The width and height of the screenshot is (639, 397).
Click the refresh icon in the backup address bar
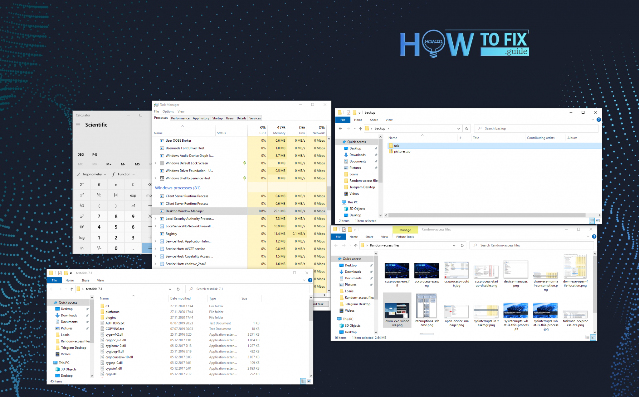(x=466, y=128)
